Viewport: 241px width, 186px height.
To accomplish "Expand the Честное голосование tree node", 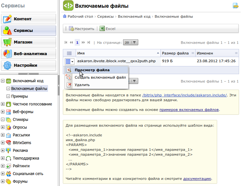I will click(x=3, y=104).
